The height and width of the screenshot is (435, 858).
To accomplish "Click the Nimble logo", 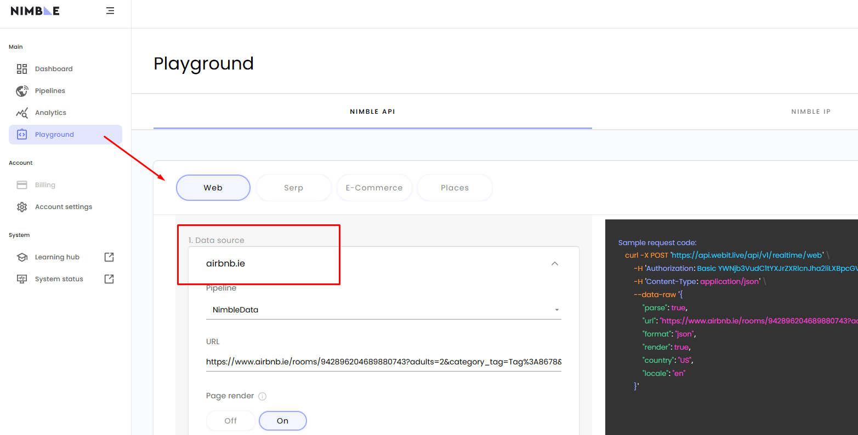I will click(x=35, y=11).
